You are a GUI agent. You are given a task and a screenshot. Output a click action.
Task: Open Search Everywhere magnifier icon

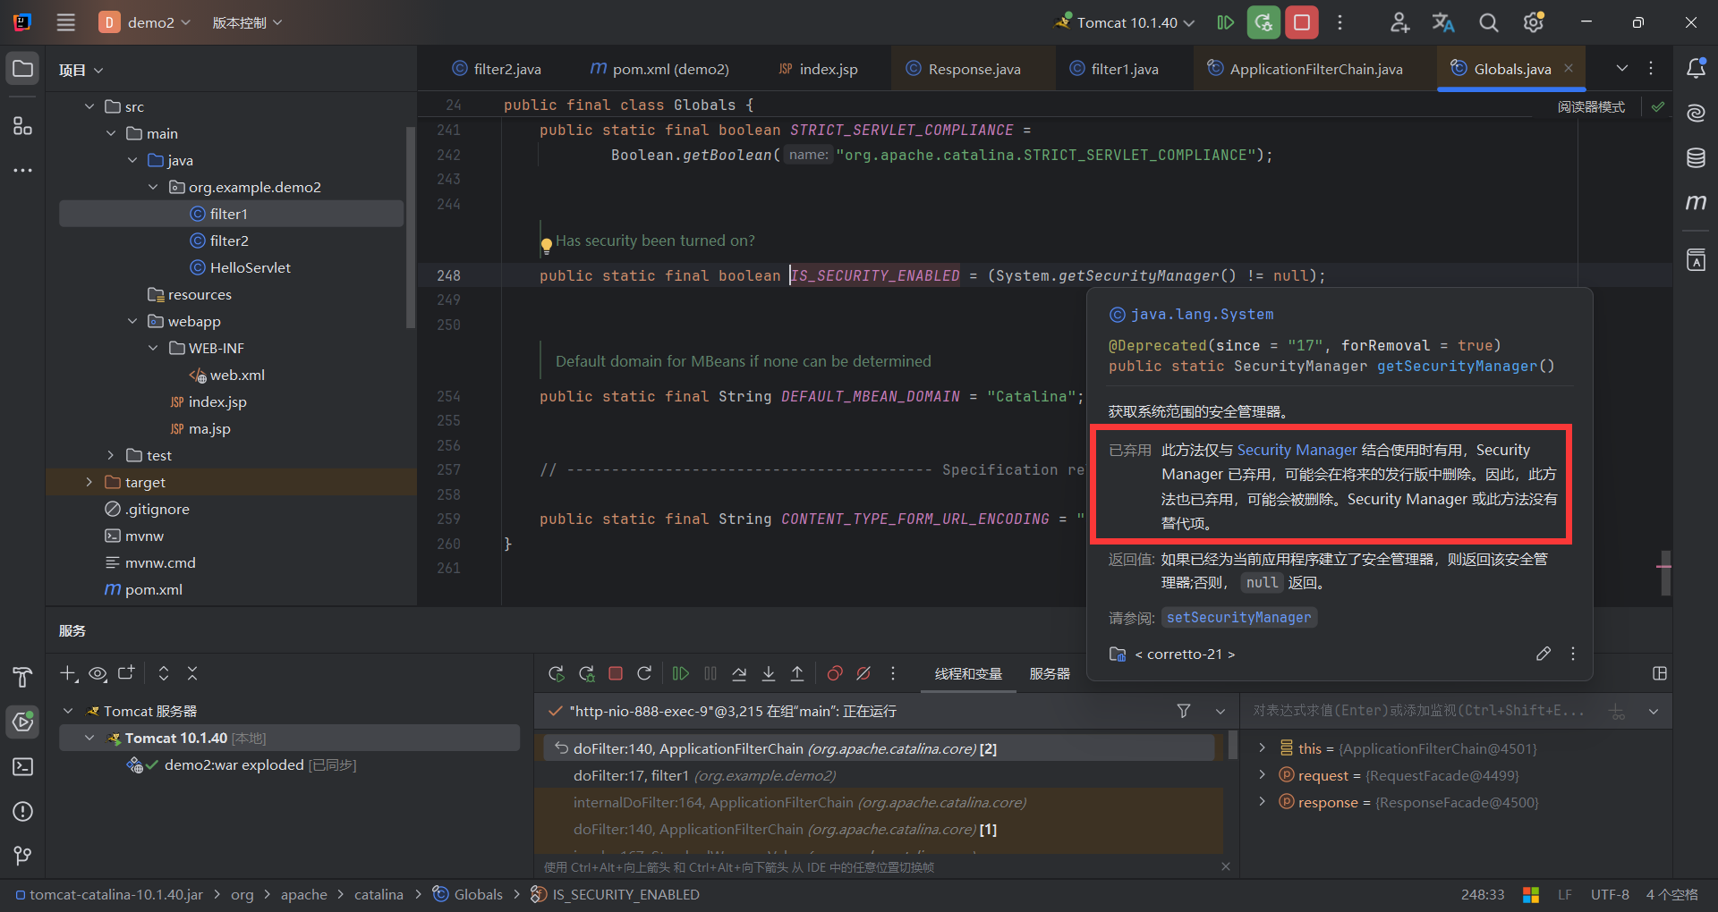(x=1488, y=22)
